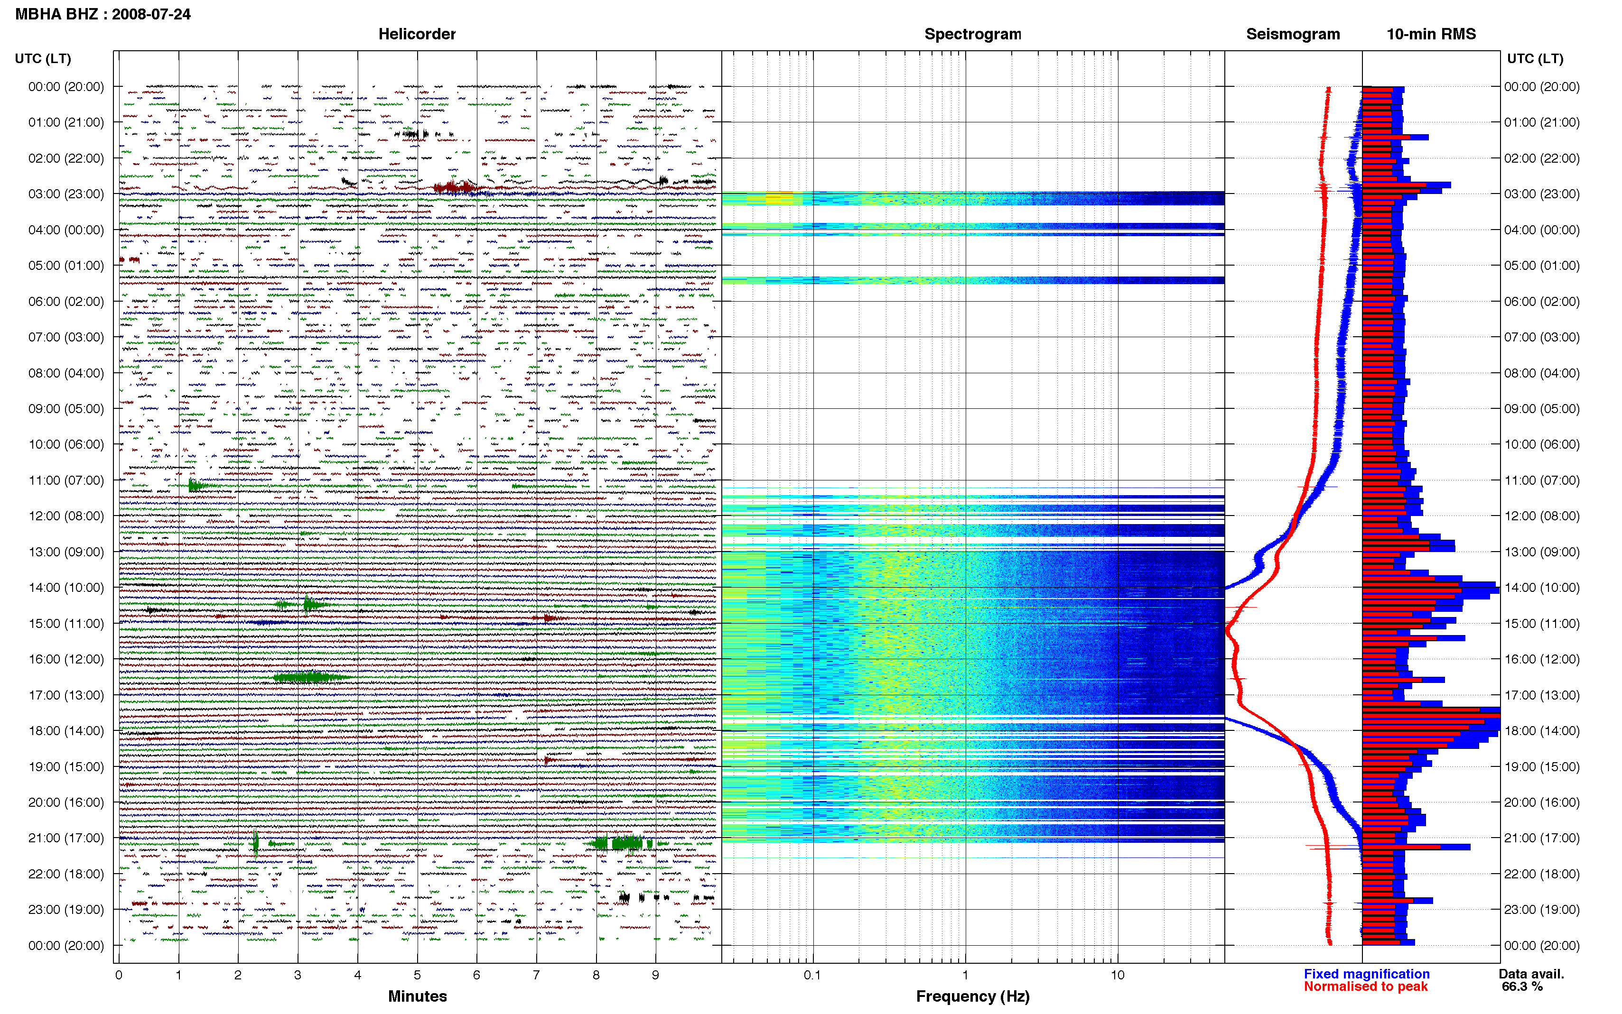Click the long RMS bar just after 21:00

(x=1416, y=847)
